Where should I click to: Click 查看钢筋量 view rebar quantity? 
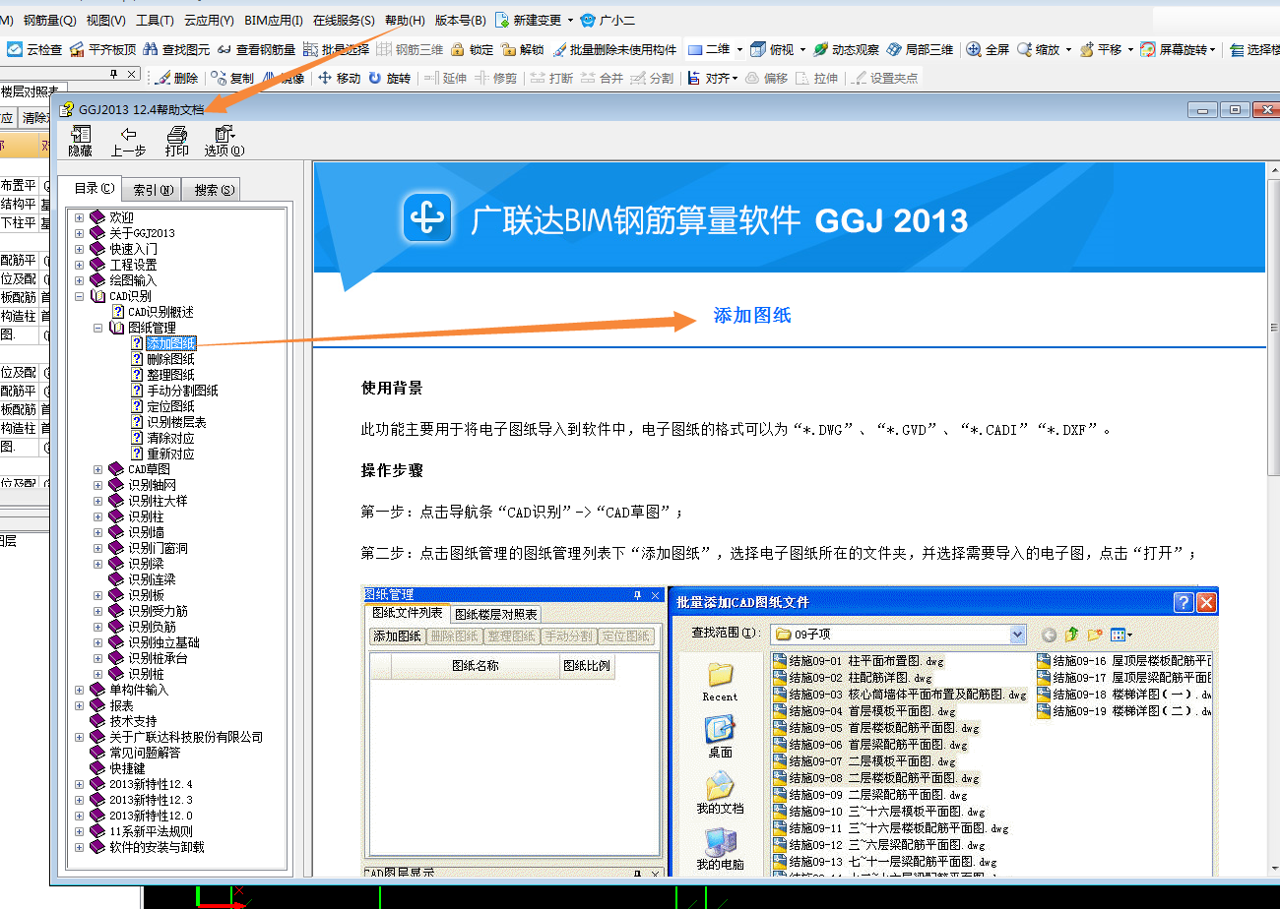click(x=256, y=49)
